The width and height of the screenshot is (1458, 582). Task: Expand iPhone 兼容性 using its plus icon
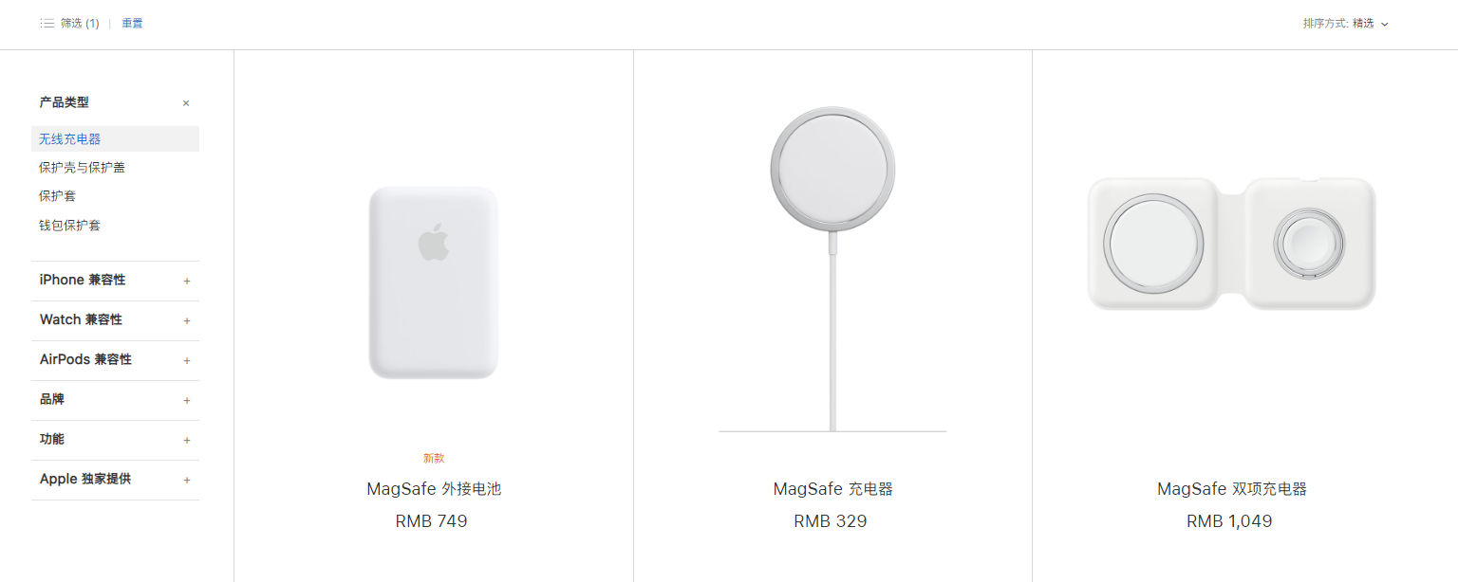(187, 281)
